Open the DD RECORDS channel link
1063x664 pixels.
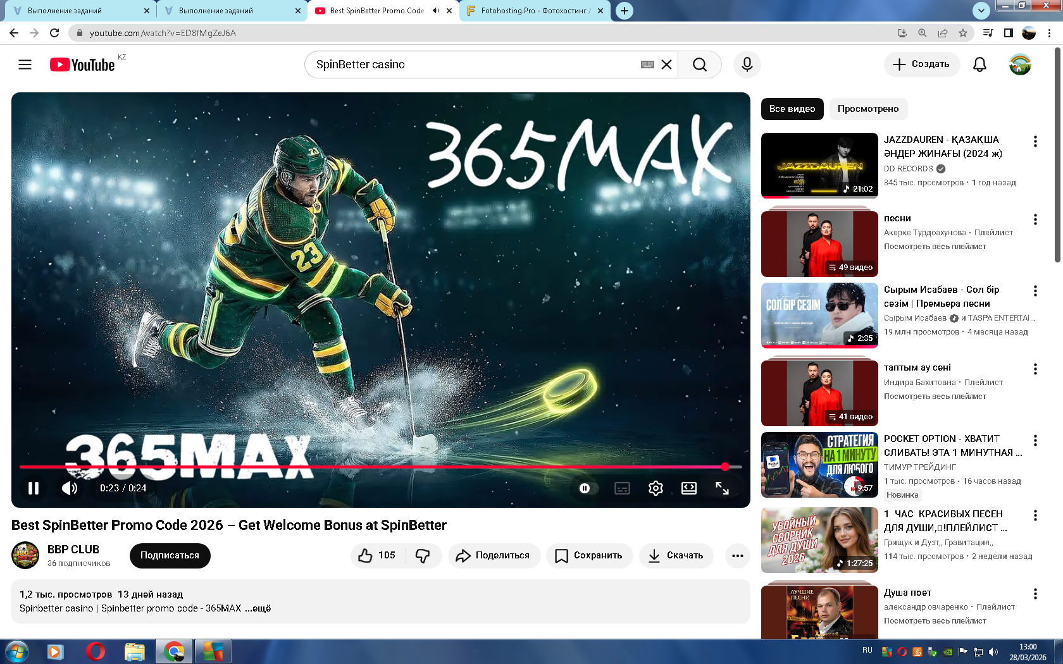tap(909, 169)
